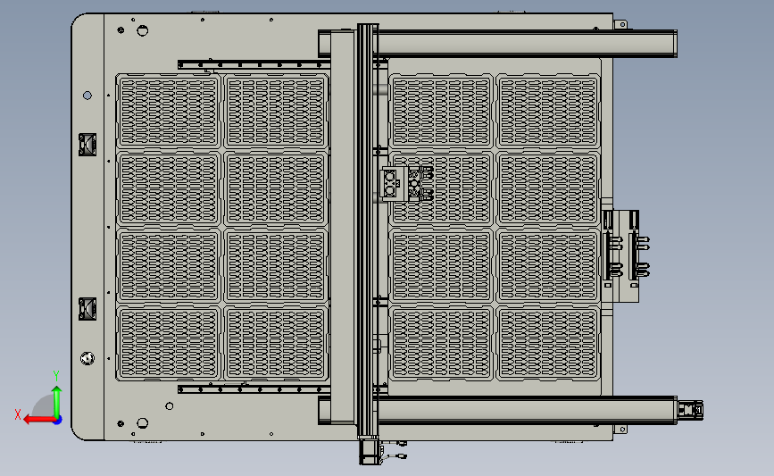Select the gripper head mounted on the gantry
774x476 pixels.
[x=406, y=184]
